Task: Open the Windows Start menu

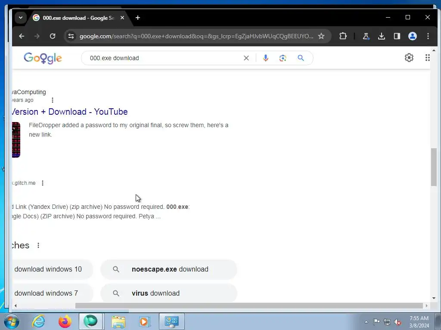Action: [12, 321]
